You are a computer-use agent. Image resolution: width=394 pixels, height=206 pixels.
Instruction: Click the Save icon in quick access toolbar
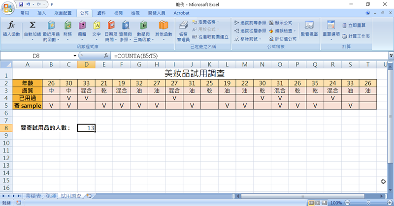pyautogui.click(x=21, y=4)
